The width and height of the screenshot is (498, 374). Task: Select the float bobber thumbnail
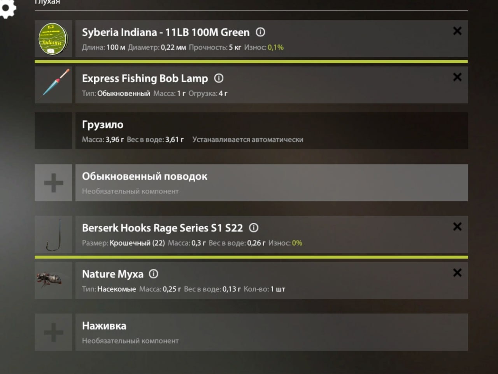[x=53, y=85]
